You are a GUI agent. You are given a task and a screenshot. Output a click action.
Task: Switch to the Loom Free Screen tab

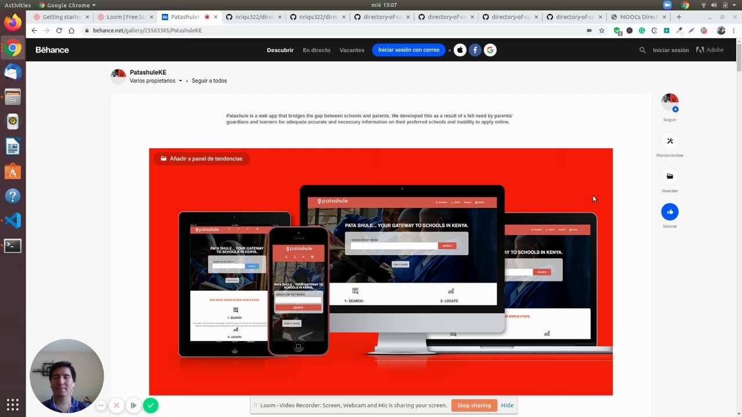125,17
